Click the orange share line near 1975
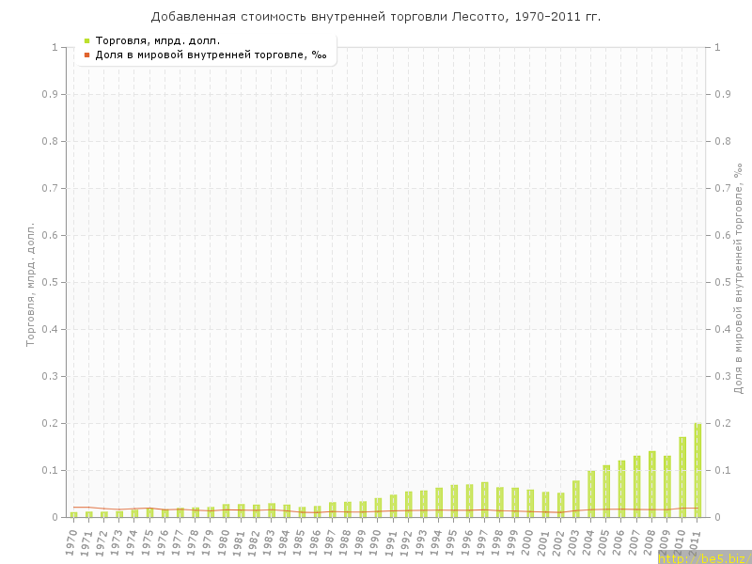The image size is (752, 564). (x=150, y=509)
